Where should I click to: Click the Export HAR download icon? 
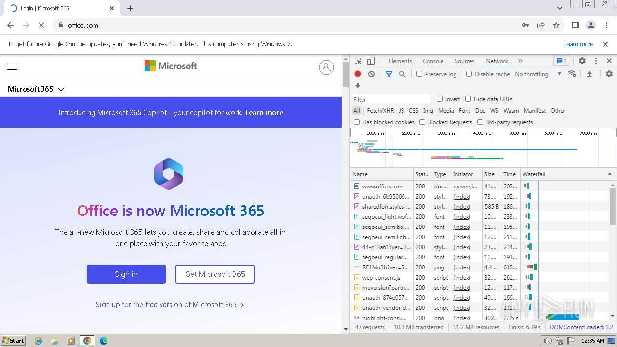(x=358, y=87)
